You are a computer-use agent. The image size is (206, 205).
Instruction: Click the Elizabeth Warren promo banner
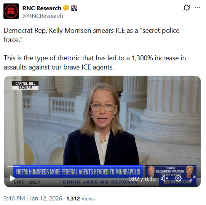click(x=171, y=171)
